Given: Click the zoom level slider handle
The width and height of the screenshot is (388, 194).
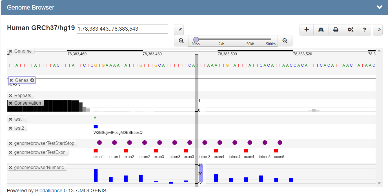Looking at the screenshot, I should click(196, 40).
